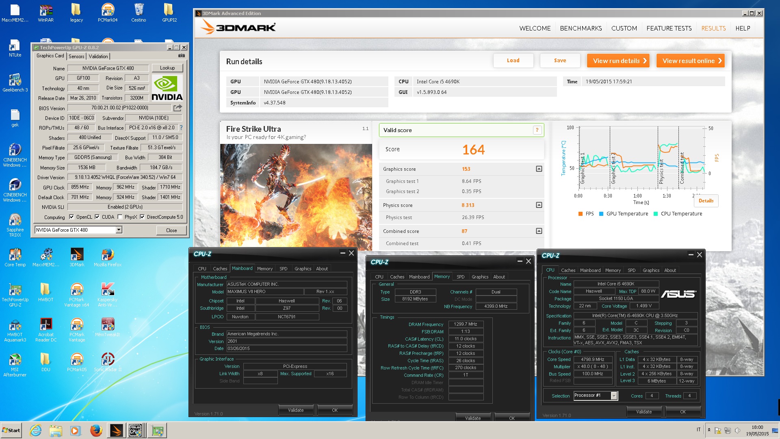Open DDU folder icon

point(46,363)
